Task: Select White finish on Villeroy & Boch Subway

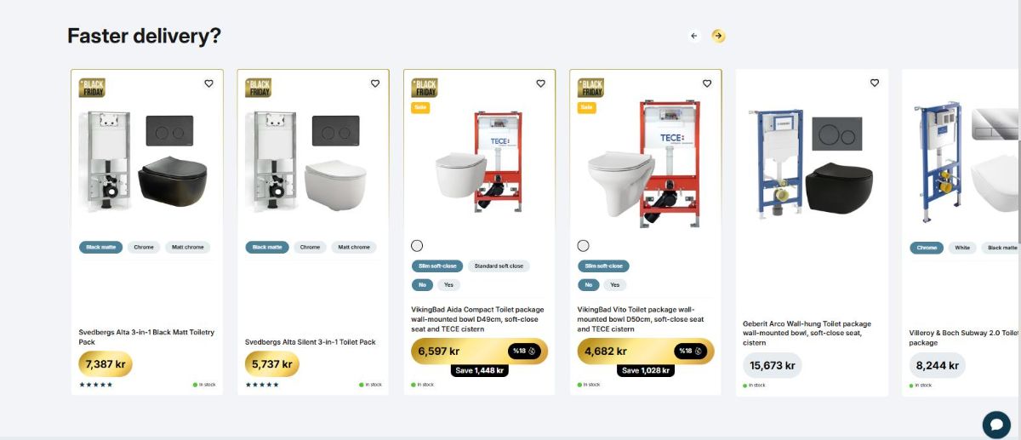Action: pyautogui.click(x=962, y=248)
